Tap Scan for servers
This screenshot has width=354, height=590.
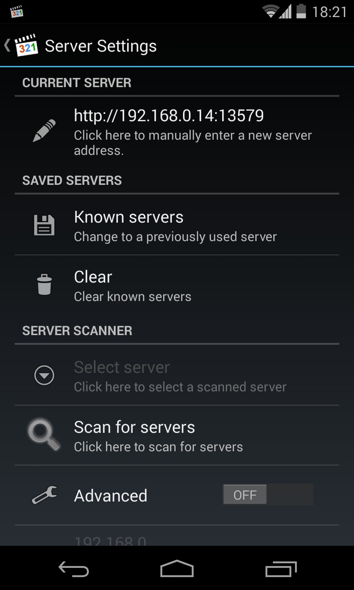point(177,436)
